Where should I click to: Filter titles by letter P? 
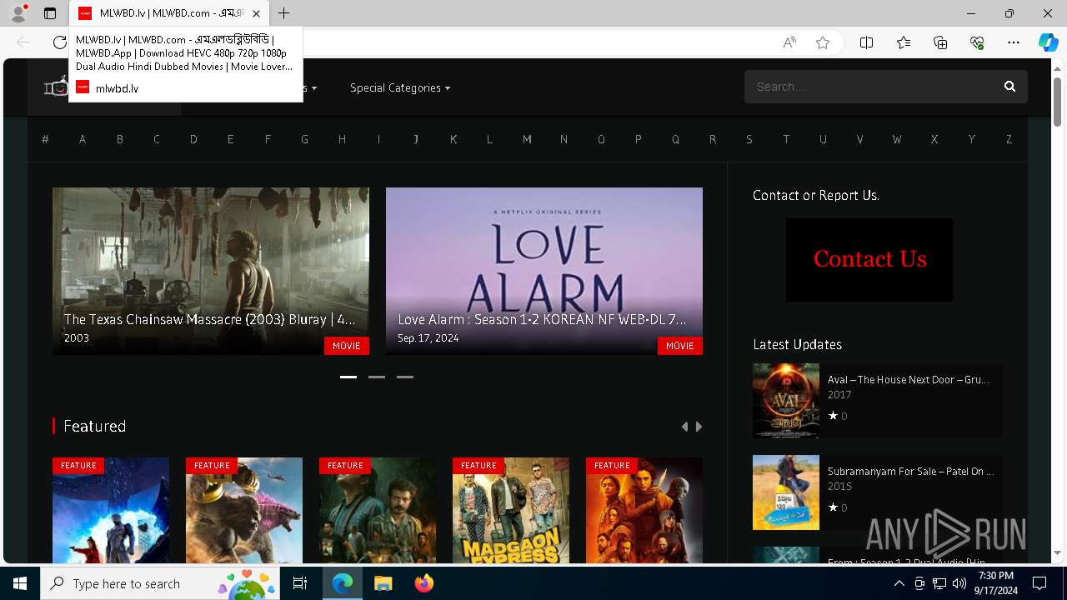click(x=639, y=139)
